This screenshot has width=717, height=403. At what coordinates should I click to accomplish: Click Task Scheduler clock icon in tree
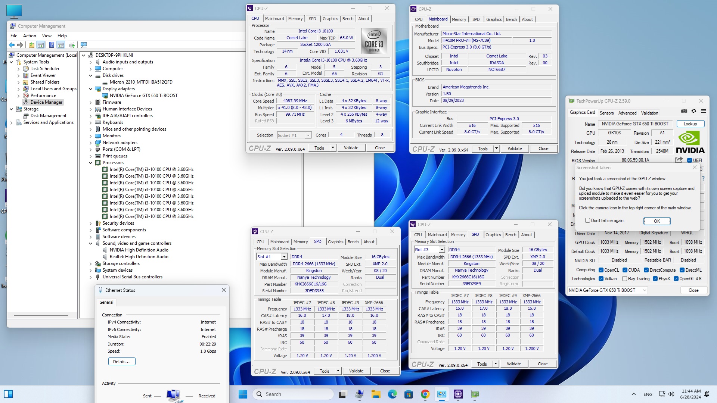[26, 69]
